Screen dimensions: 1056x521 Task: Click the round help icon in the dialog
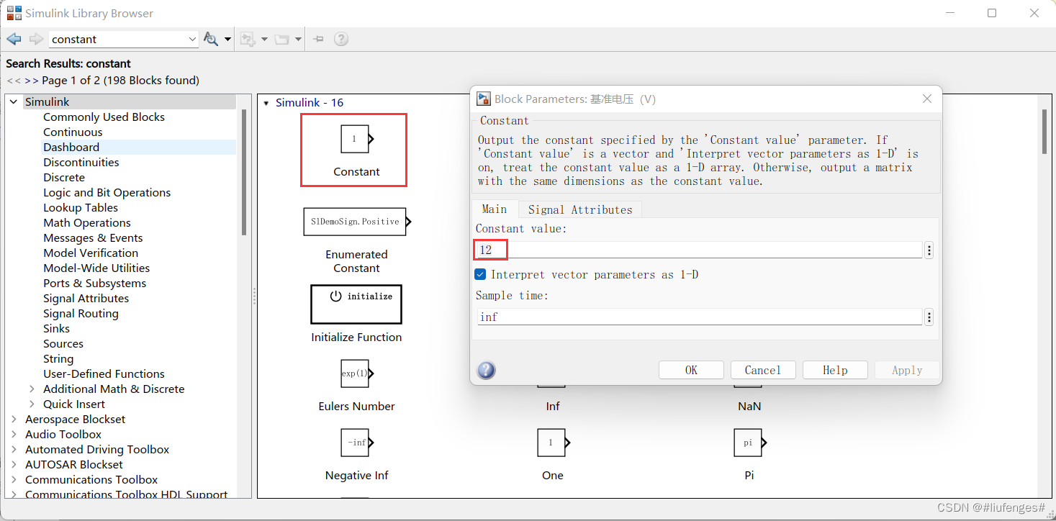tap(487, 371)
